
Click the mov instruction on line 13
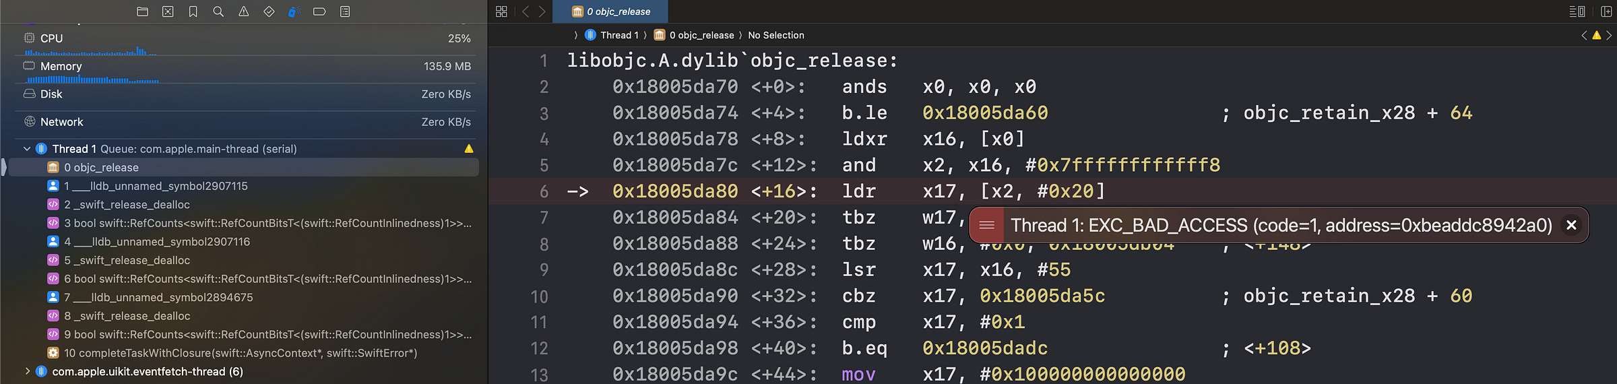tap(858, 375)
